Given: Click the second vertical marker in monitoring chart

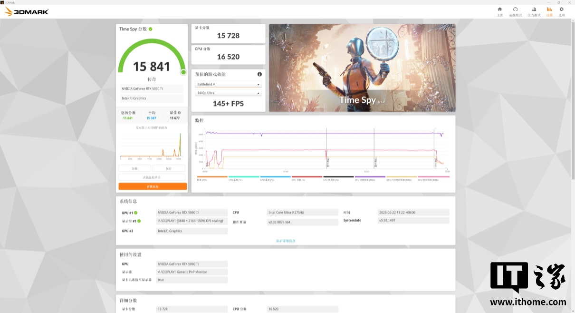Looking at the screenshot, I should pyautogui.click(x=374, y=148).
